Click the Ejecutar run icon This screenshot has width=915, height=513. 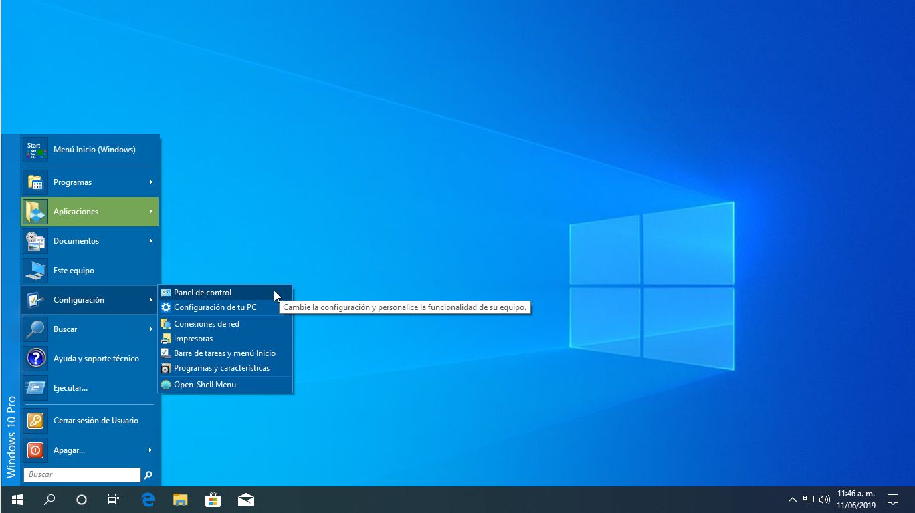click(x=35, y=388)
